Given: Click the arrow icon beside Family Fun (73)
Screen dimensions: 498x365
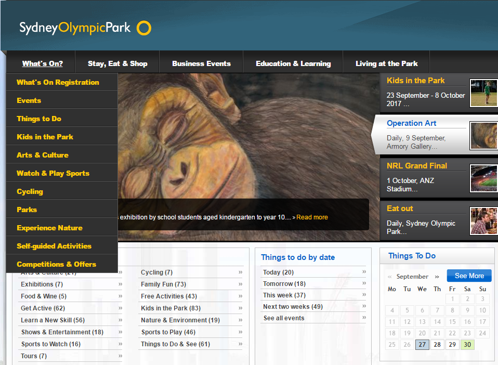Looking at the screenshot, I should click(241, 284).
